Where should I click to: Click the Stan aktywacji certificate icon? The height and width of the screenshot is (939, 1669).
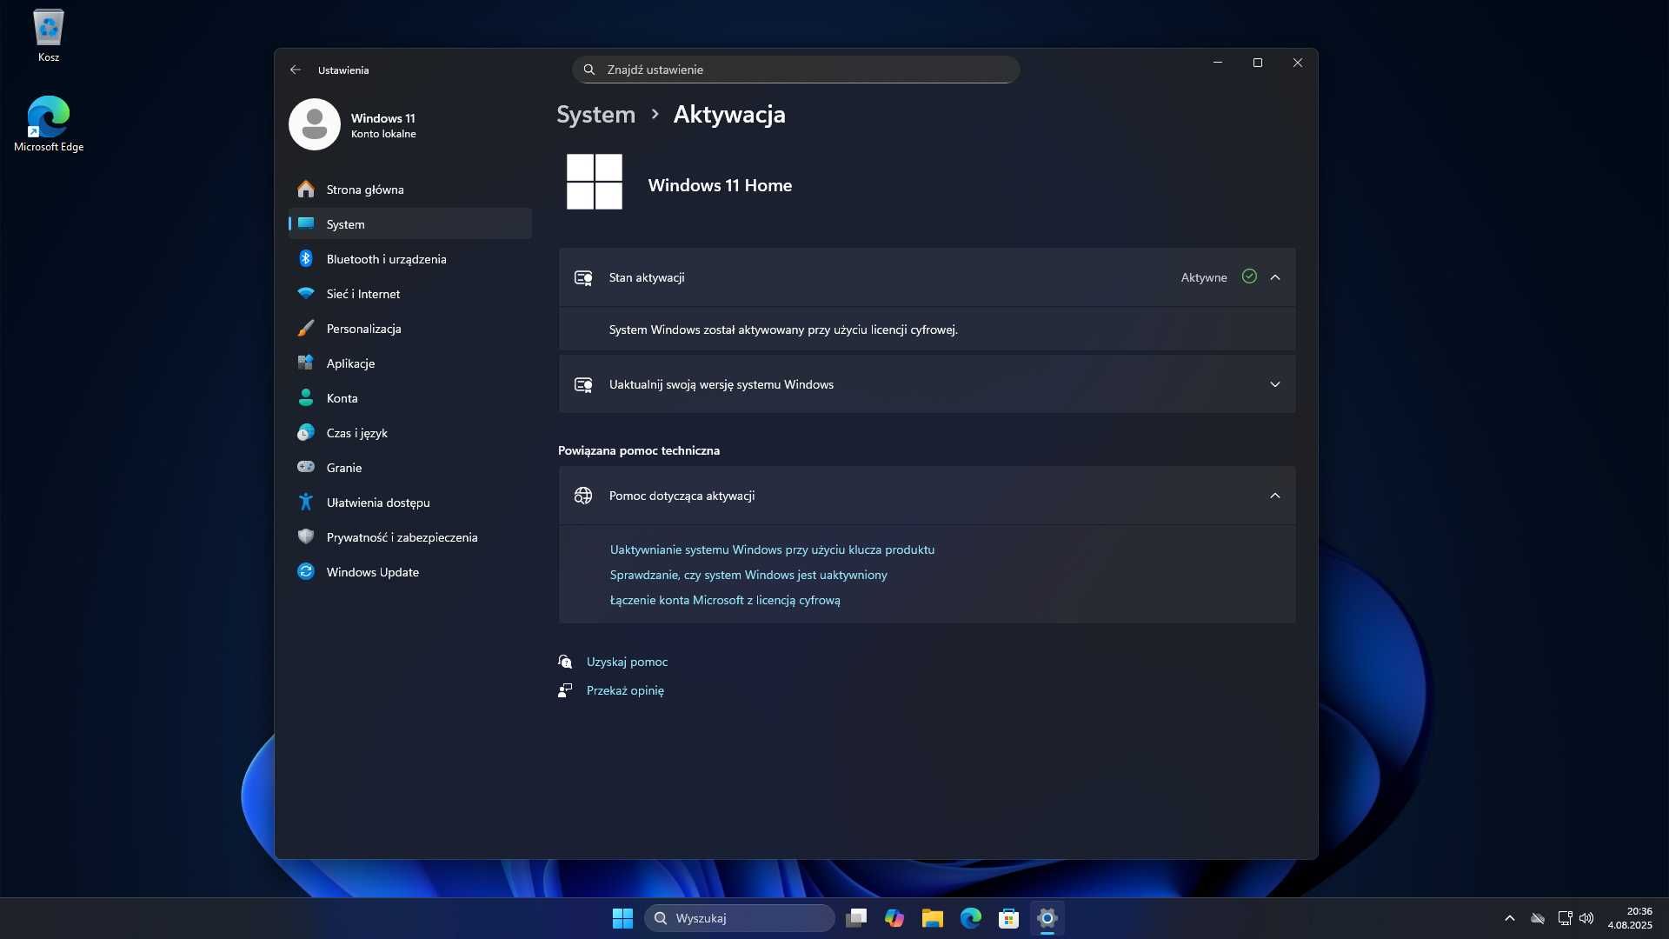coord(583,277)
